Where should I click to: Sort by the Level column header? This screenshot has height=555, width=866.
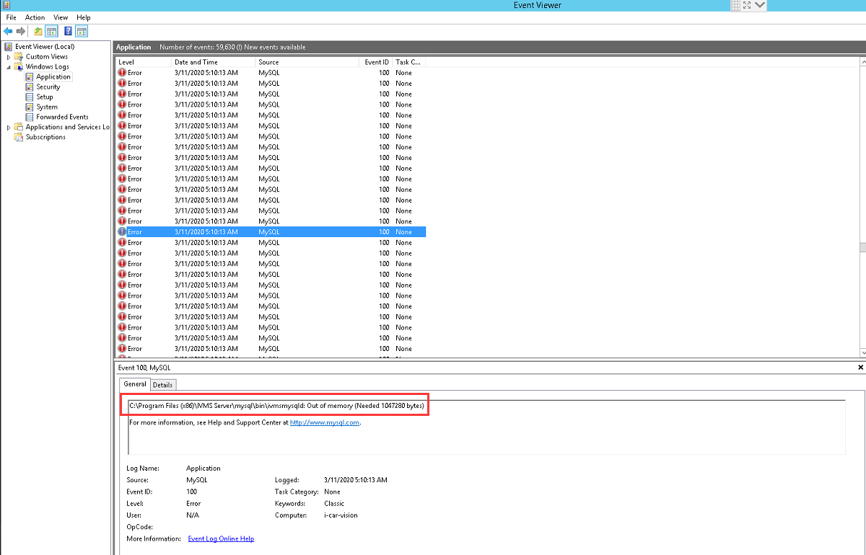click(x=144, y=62)
